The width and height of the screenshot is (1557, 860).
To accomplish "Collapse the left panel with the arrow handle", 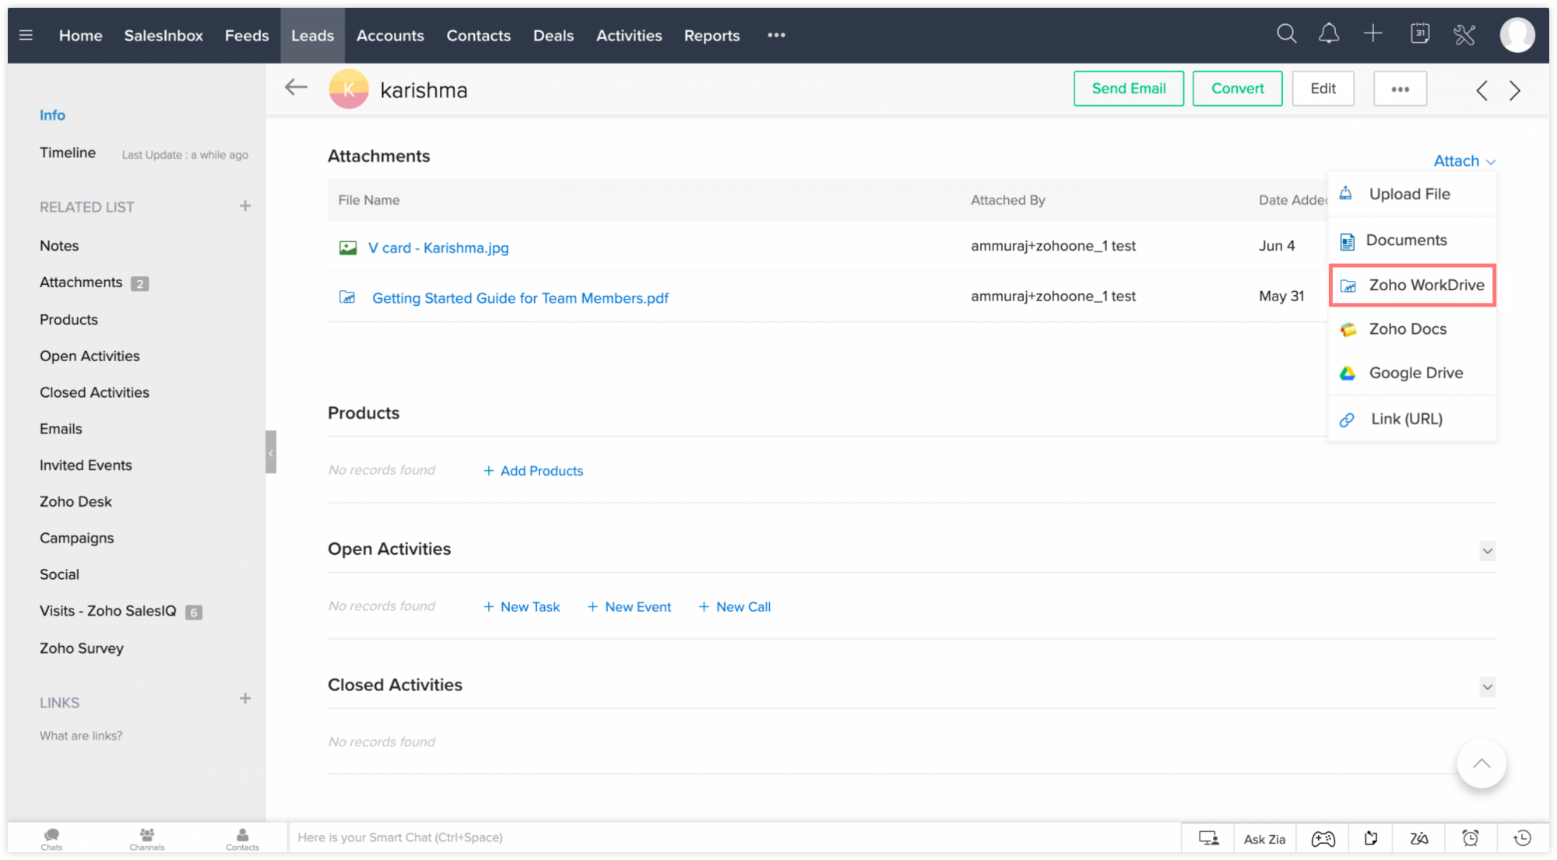I will click(271, 452).
